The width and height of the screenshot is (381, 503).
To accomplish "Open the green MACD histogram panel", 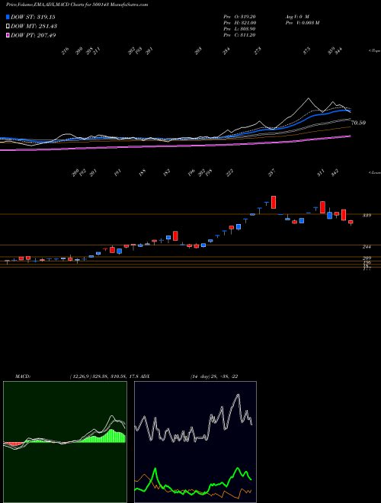I will pos(65,442).
